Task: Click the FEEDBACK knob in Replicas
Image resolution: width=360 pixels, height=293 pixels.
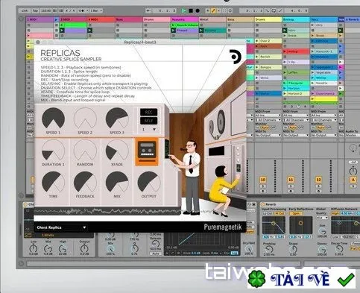Action: [85, 182]
